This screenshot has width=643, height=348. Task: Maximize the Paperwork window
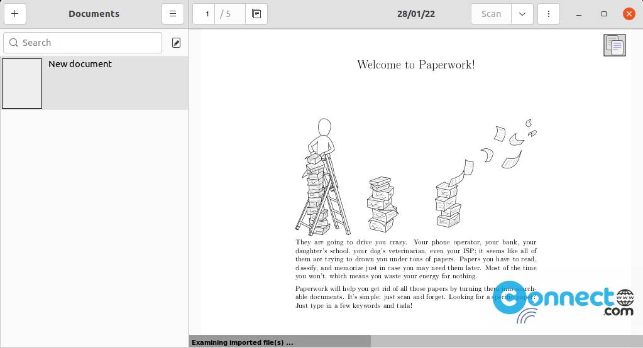point(603,14)
